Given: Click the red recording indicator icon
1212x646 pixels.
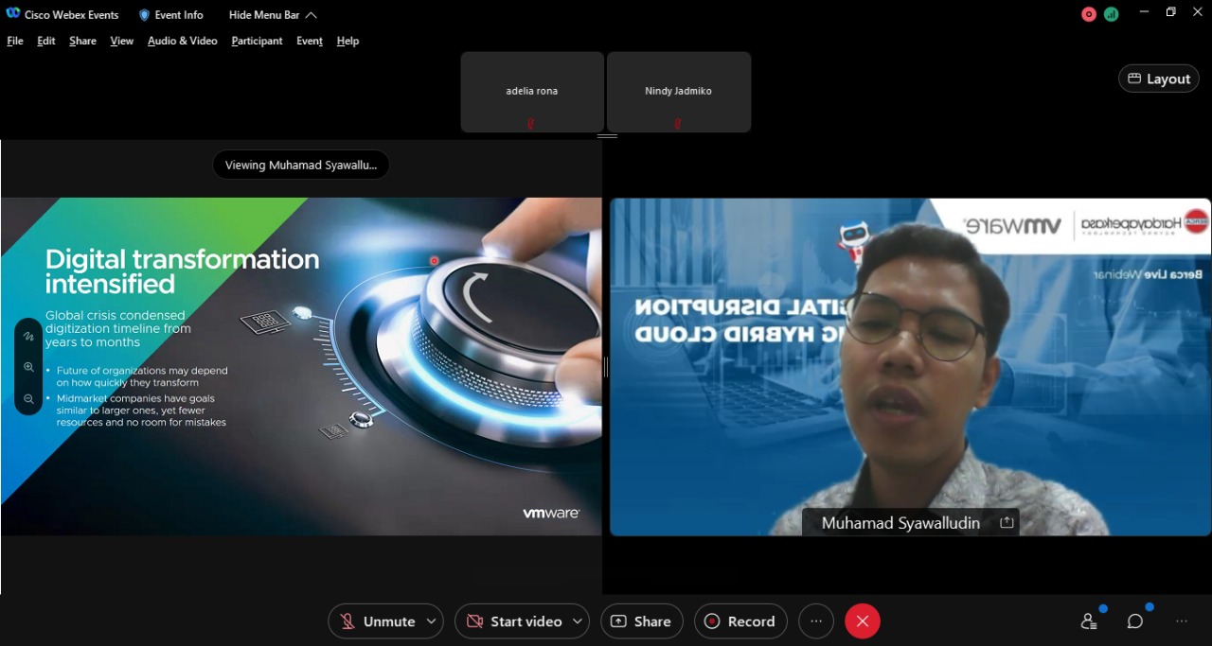Looking at the screenshot, I should (x=1089, y=14).
